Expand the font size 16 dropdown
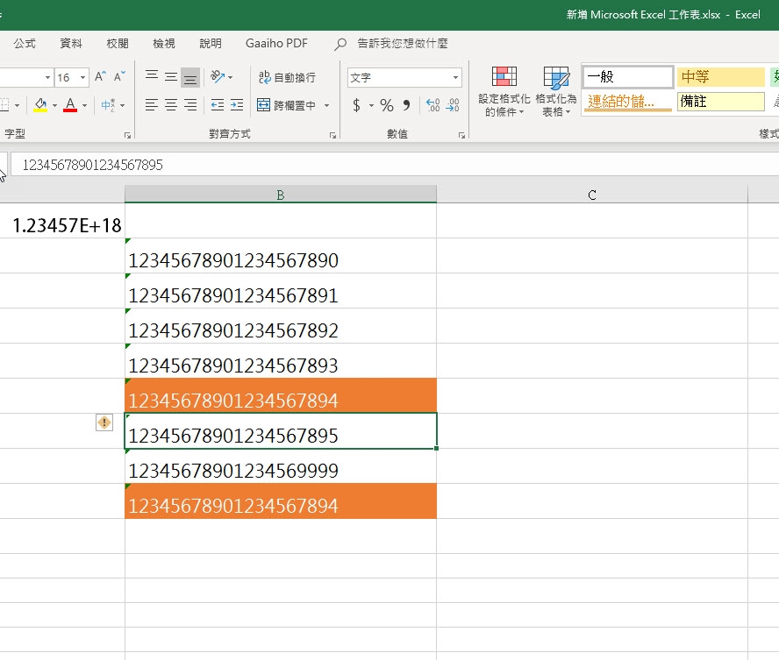The width and height of the screenshot is (779, 660). (83, 77)
